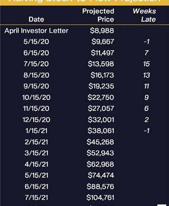Click the 8/15/20 date entry
Screen dimensions: 169x206
[36, 75]
